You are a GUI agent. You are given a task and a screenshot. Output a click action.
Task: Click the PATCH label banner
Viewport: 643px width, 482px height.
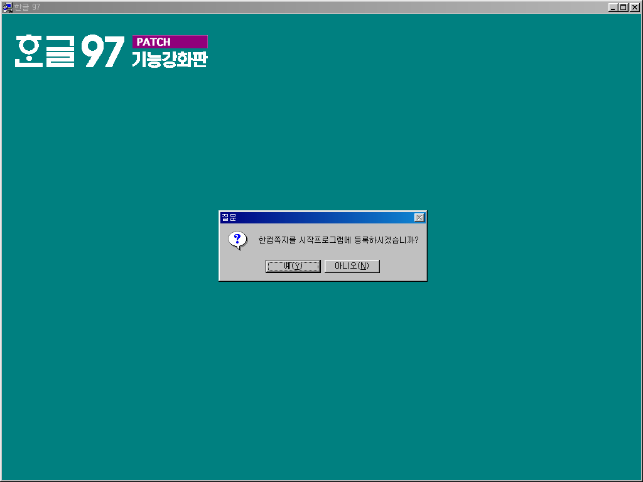[170, 42]
